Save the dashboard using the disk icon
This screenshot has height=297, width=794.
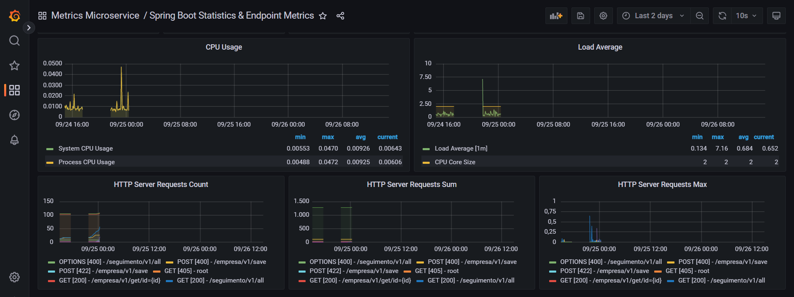point(581,16)
